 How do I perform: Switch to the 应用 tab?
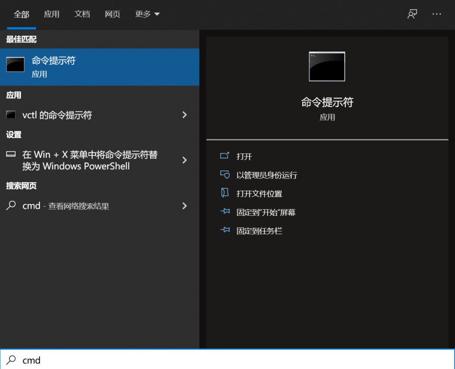pyautogui.click(x=52, y=14)
